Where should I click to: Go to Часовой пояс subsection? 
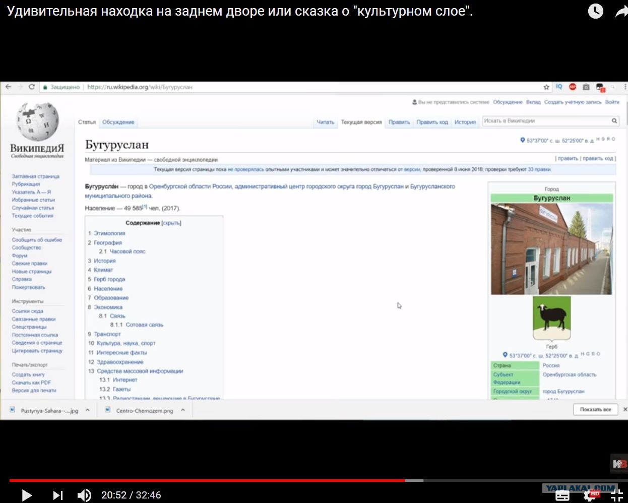(x=128, y=251)
